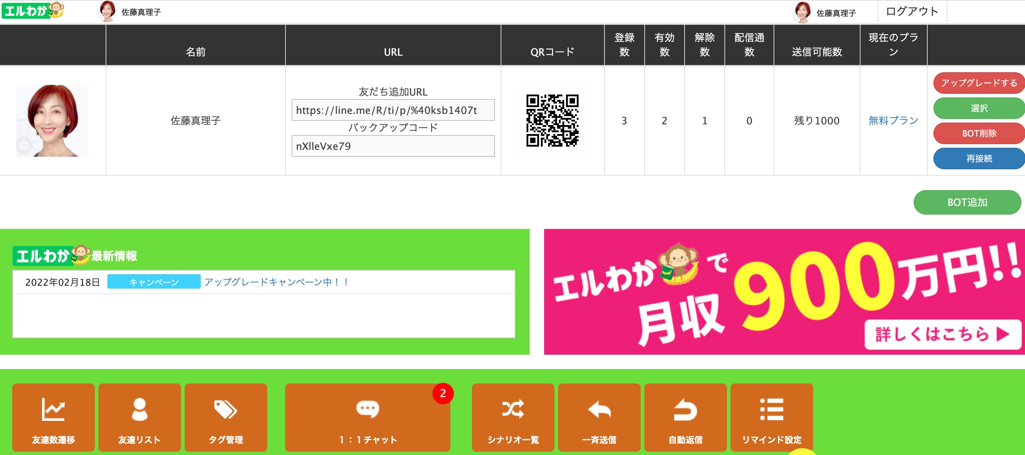Click the 配信通数 value 0
Image resolution: width=1025 pixels, height=455 pixels.
[749, 121]
